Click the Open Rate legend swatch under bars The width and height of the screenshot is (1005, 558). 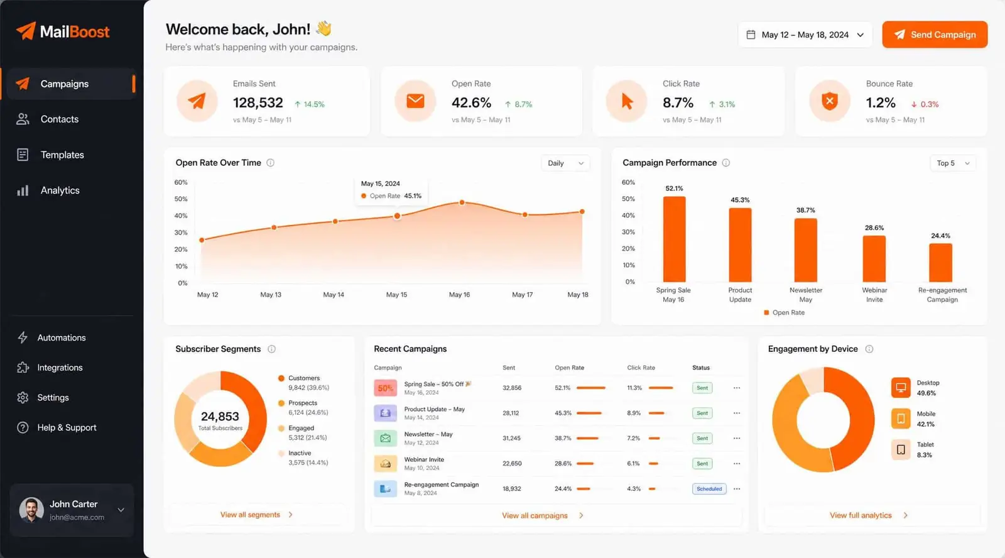pyautogui.click(x=766, y=312)
